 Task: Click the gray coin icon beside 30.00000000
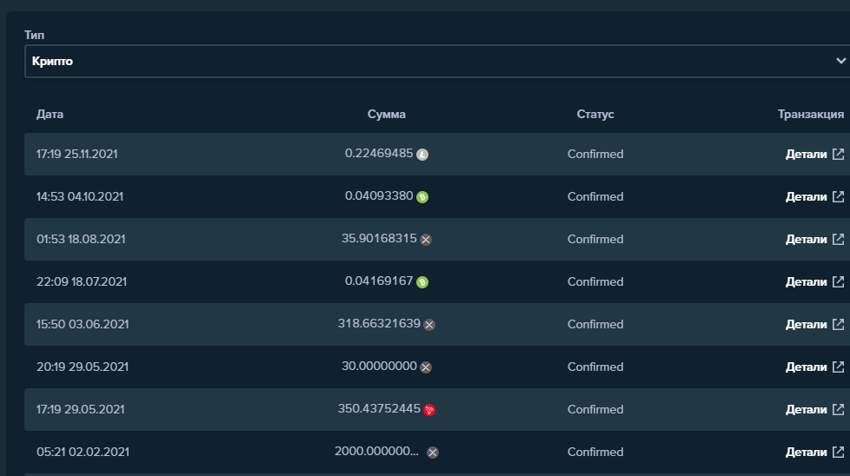point(426,367)
